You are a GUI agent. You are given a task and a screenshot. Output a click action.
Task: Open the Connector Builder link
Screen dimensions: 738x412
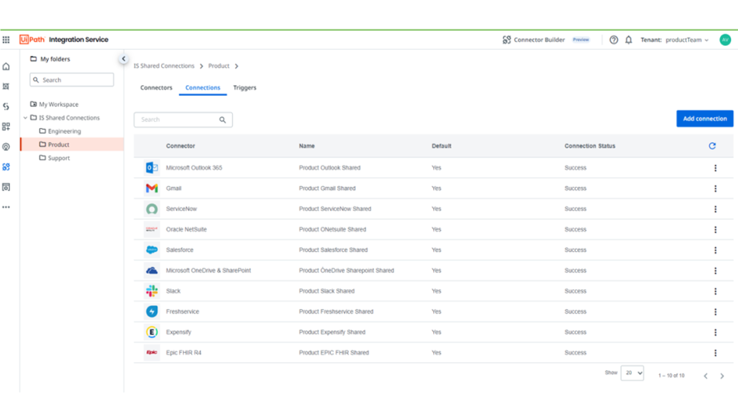539,40
